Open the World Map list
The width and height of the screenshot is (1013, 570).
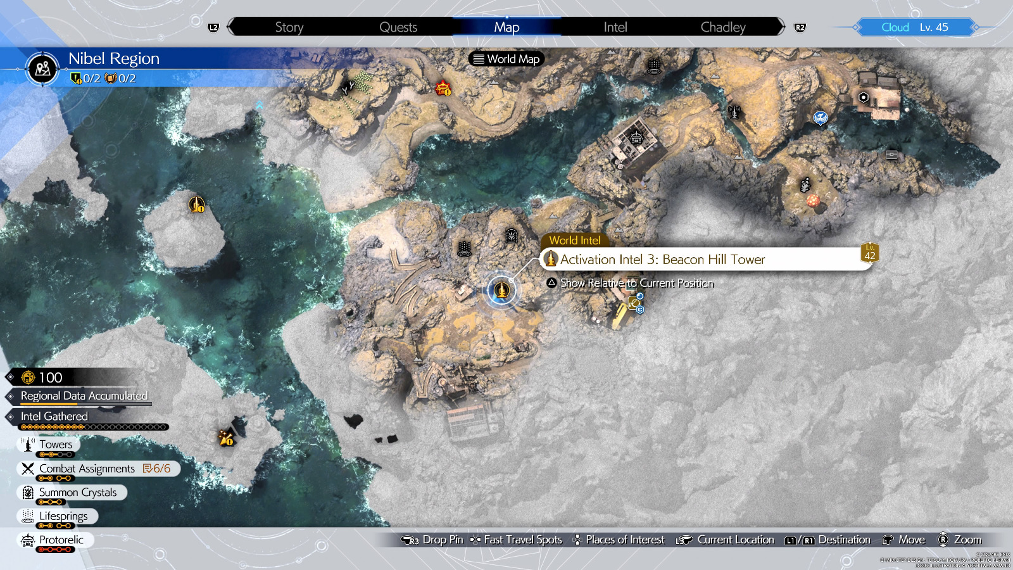507,59
